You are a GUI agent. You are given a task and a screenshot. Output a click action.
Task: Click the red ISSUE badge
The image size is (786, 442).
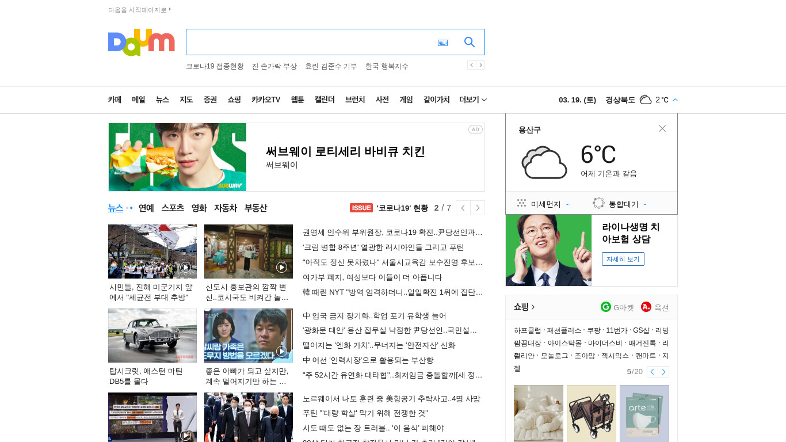pos(361,208)
